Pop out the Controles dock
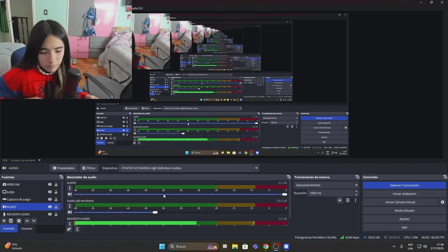This screenshot has height=252, width=448. click(x=445, y=177)
